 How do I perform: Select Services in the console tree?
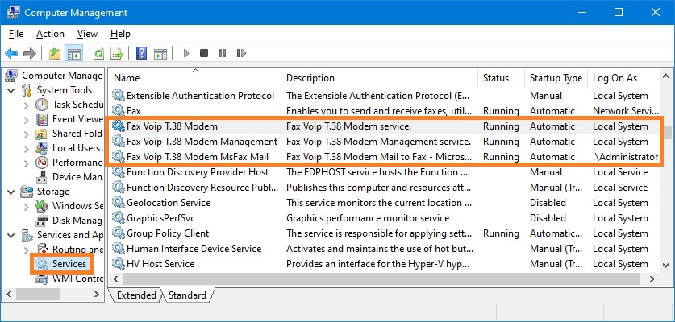(x=69, y=264)
